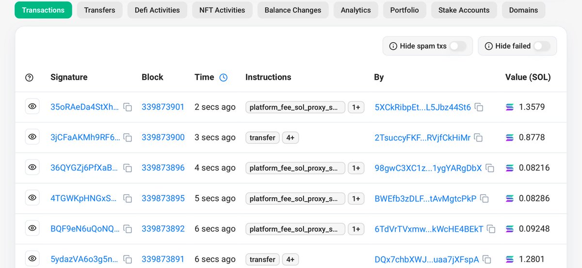Image resolution: width=582 pixels, height=268 pixels.
Task: Click the clock icon next to Time
Action: [x=223, y=78]
